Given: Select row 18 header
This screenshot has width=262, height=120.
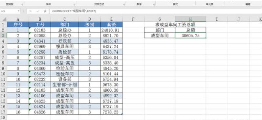Looking at the screenshot, I should (4, 117).
